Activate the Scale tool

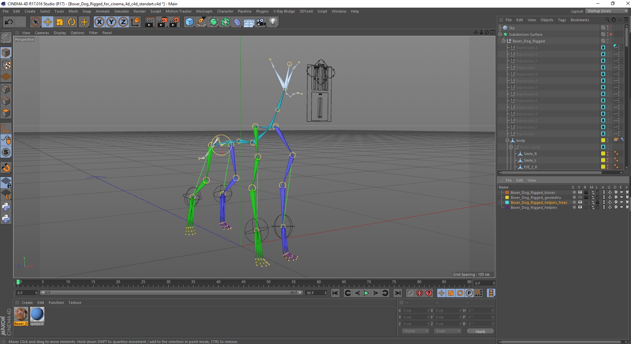coord(60,22)
